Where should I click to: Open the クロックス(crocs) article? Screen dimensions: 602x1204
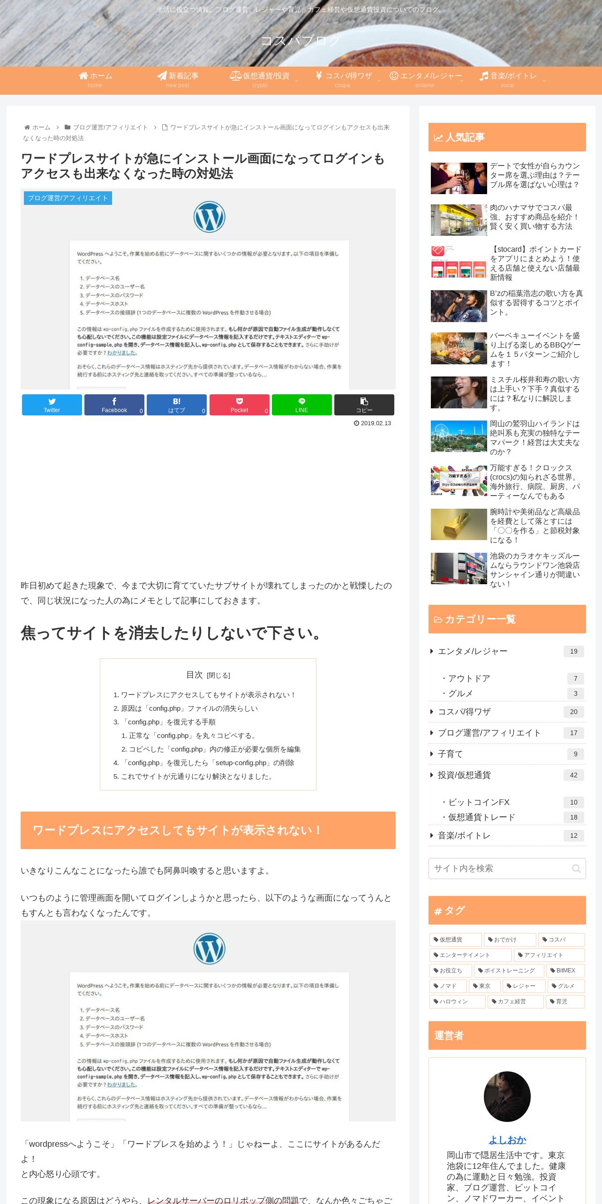tap(507, 482)
